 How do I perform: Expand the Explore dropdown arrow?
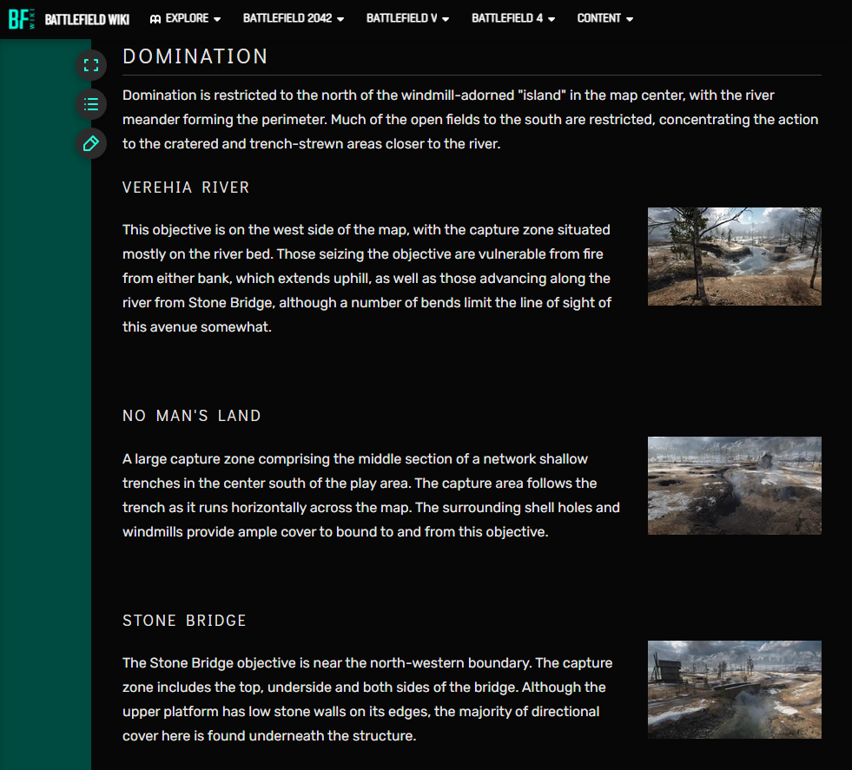(217, 19)
